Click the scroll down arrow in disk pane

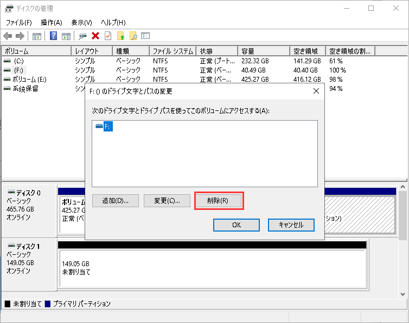402,294
